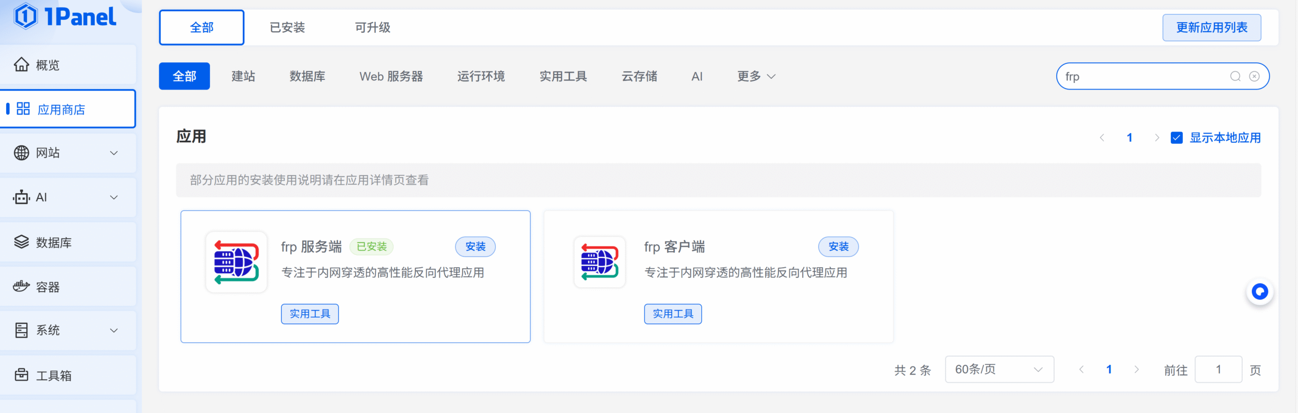
Task: Filter by Web 服务器 category
Action: click(x=391, y=76)
